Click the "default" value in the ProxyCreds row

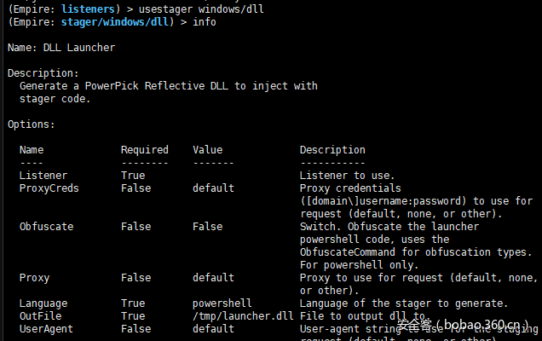pyautogui.click(x=213, y=188)
